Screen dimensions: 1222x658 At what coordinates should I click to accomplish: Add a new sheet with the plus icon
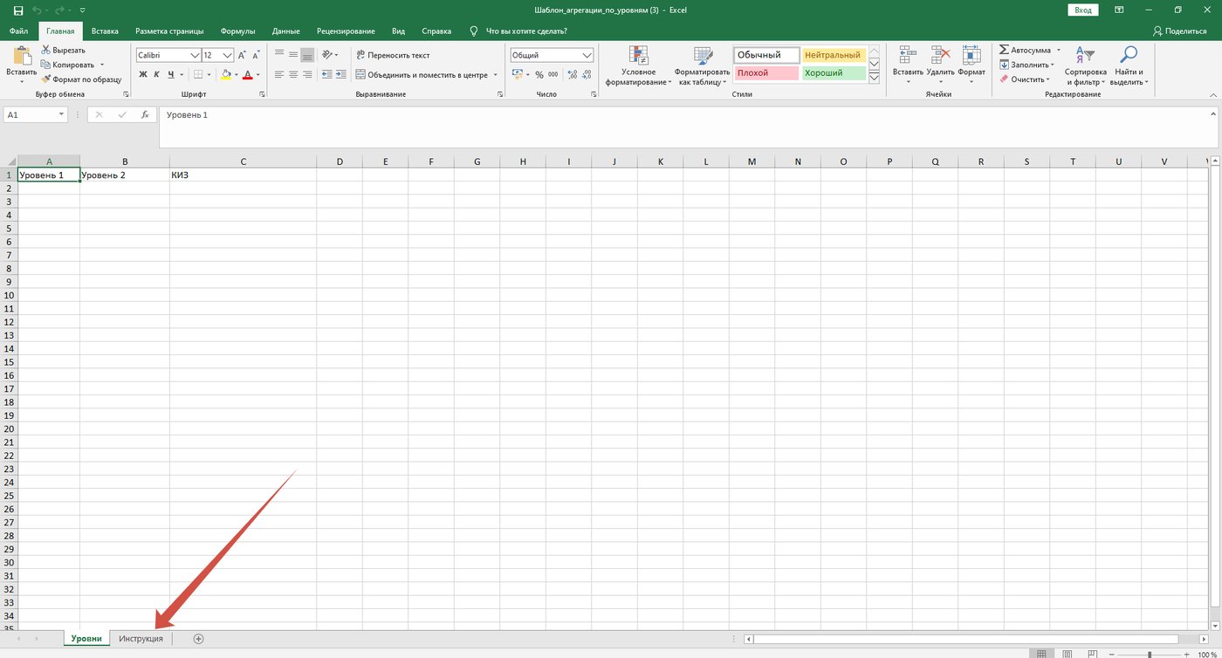coord(198,639)
